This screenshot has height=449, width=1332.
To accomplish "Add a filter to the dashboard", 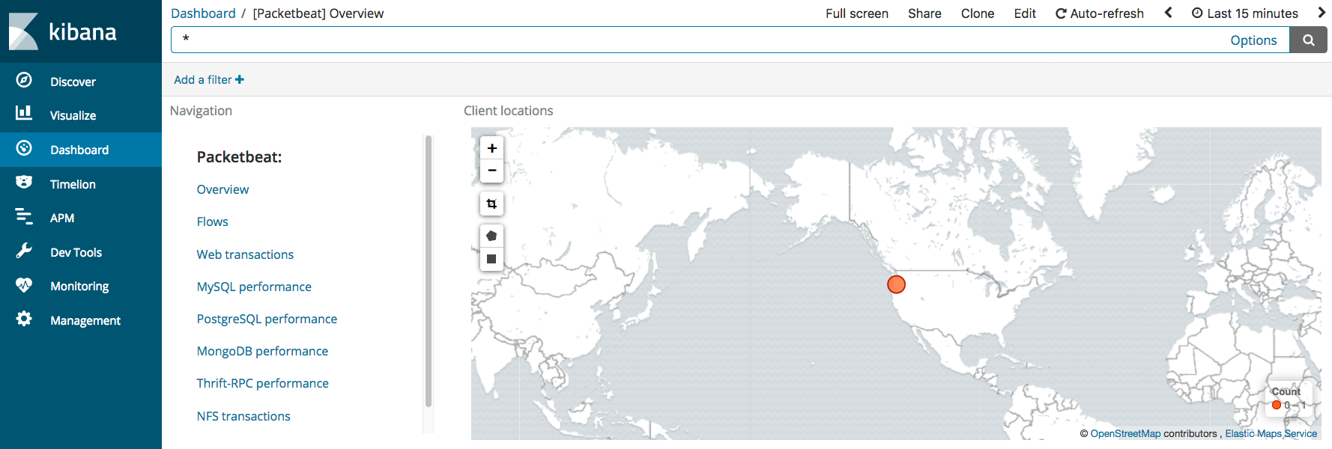I will coord(209,80).
